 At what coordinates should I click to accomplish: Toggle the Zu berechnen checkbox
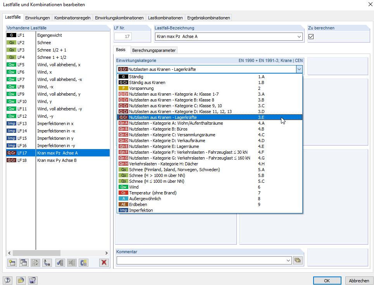pyautogui.click(x=311, y=36)
